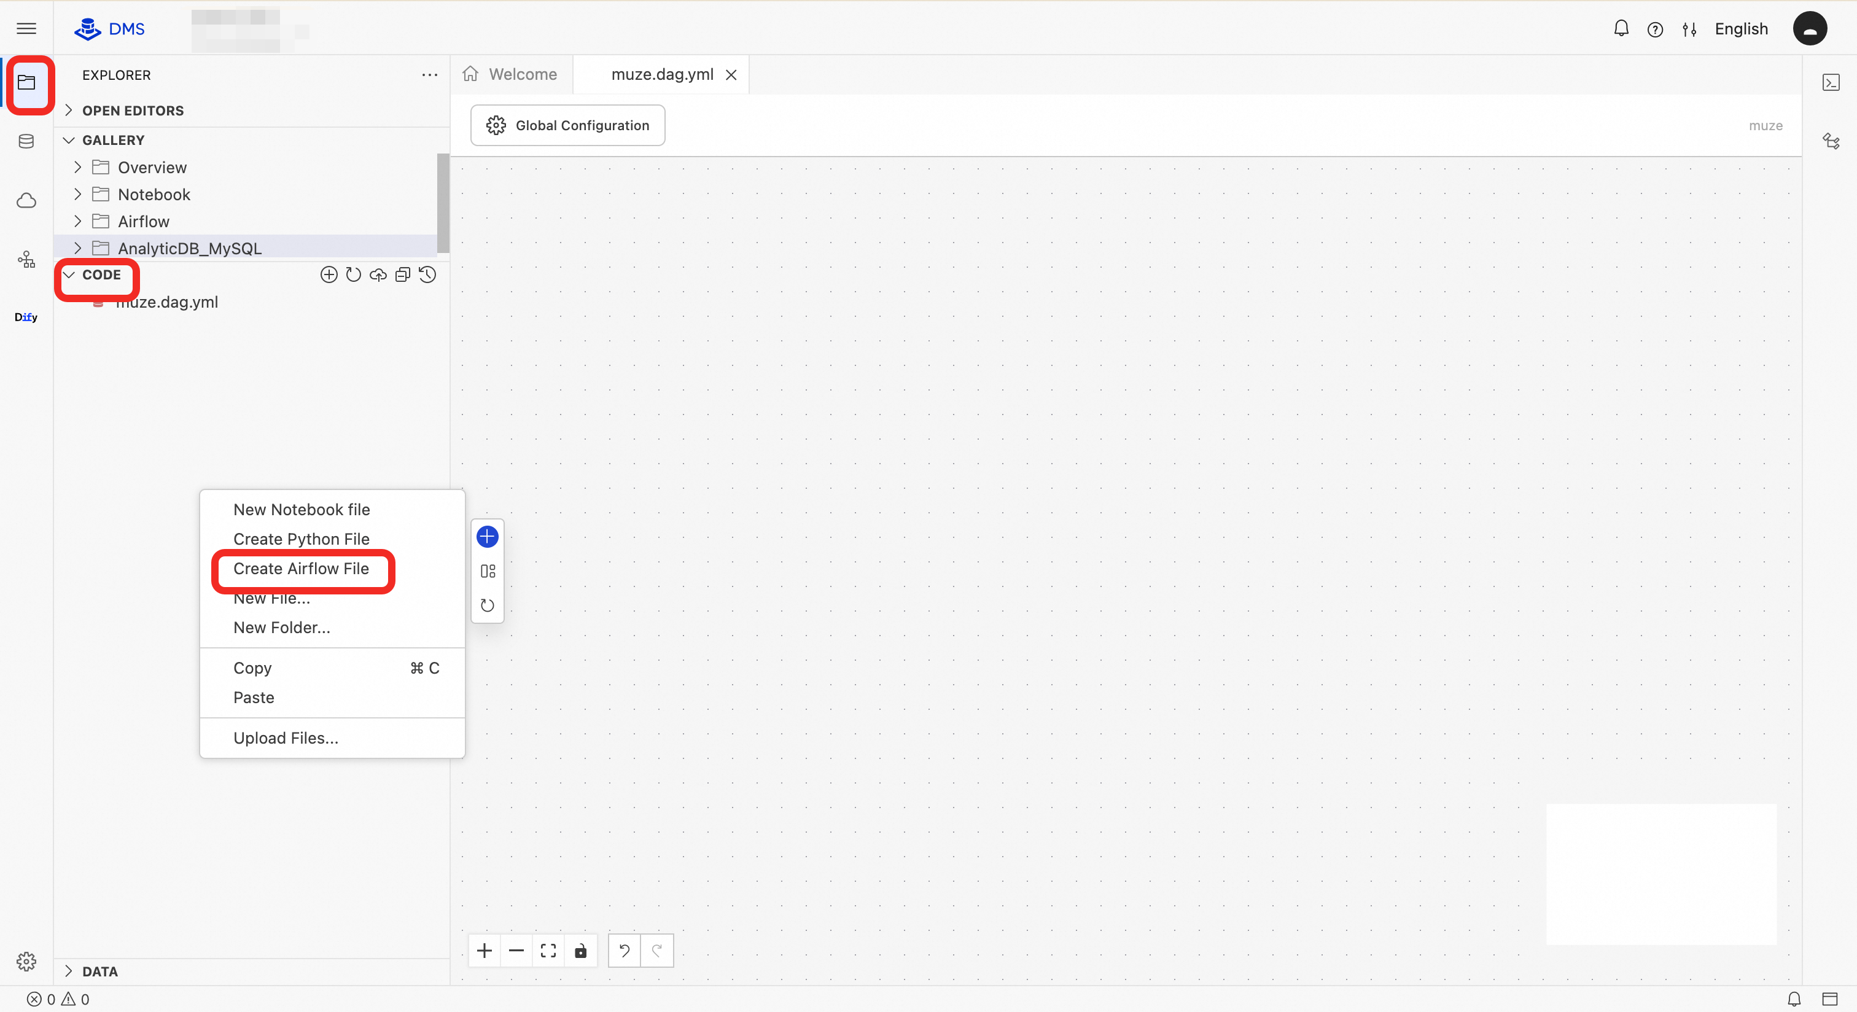The width and height of the screenshot is (1857, 1012).
Task: Open the help question mark icon
Action: coord(1655,29)
